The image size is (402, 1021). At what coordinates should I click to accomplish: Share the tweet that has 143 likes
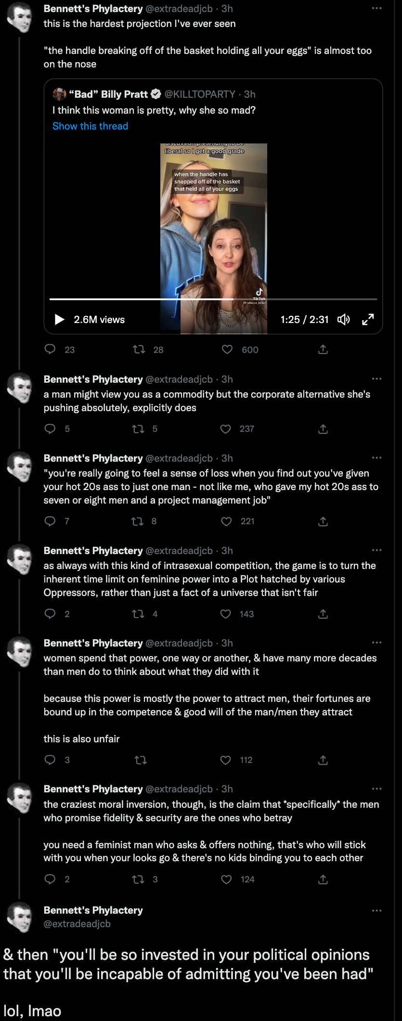point(323,614)
